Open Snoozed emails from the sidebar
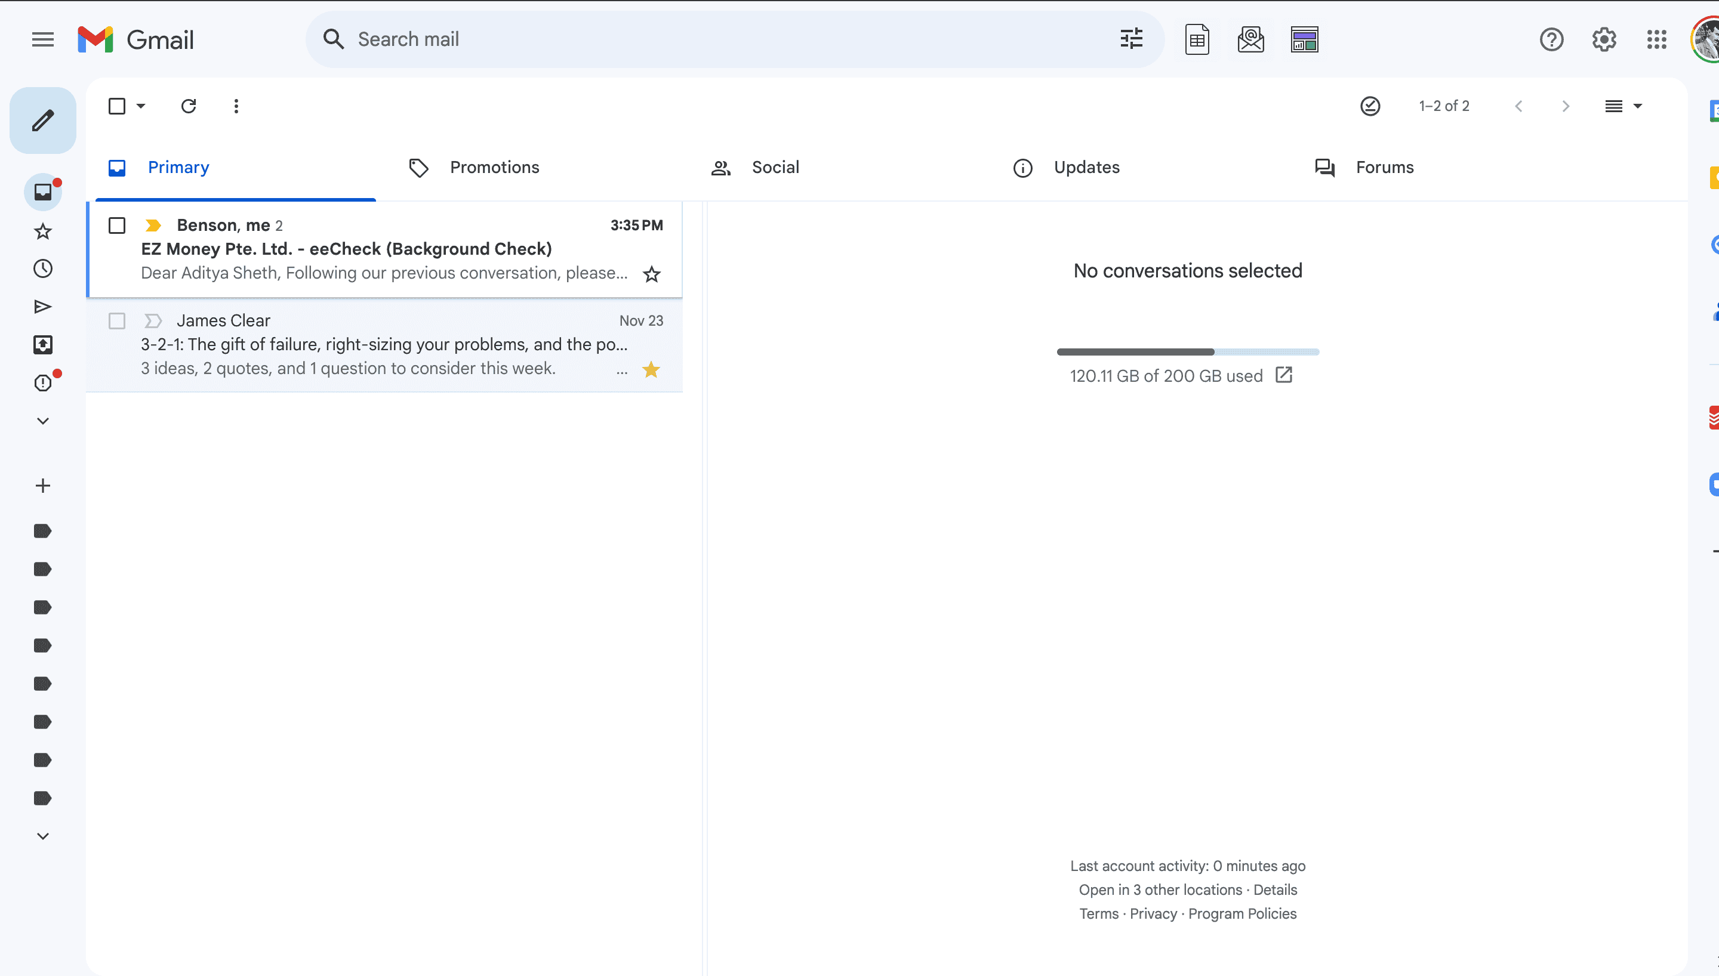 (42, 268)
